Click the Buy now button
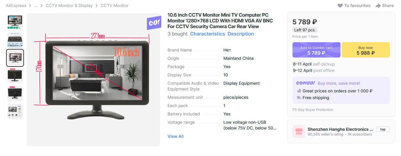This screenshot has height=156, width=401. coord(366,50)
